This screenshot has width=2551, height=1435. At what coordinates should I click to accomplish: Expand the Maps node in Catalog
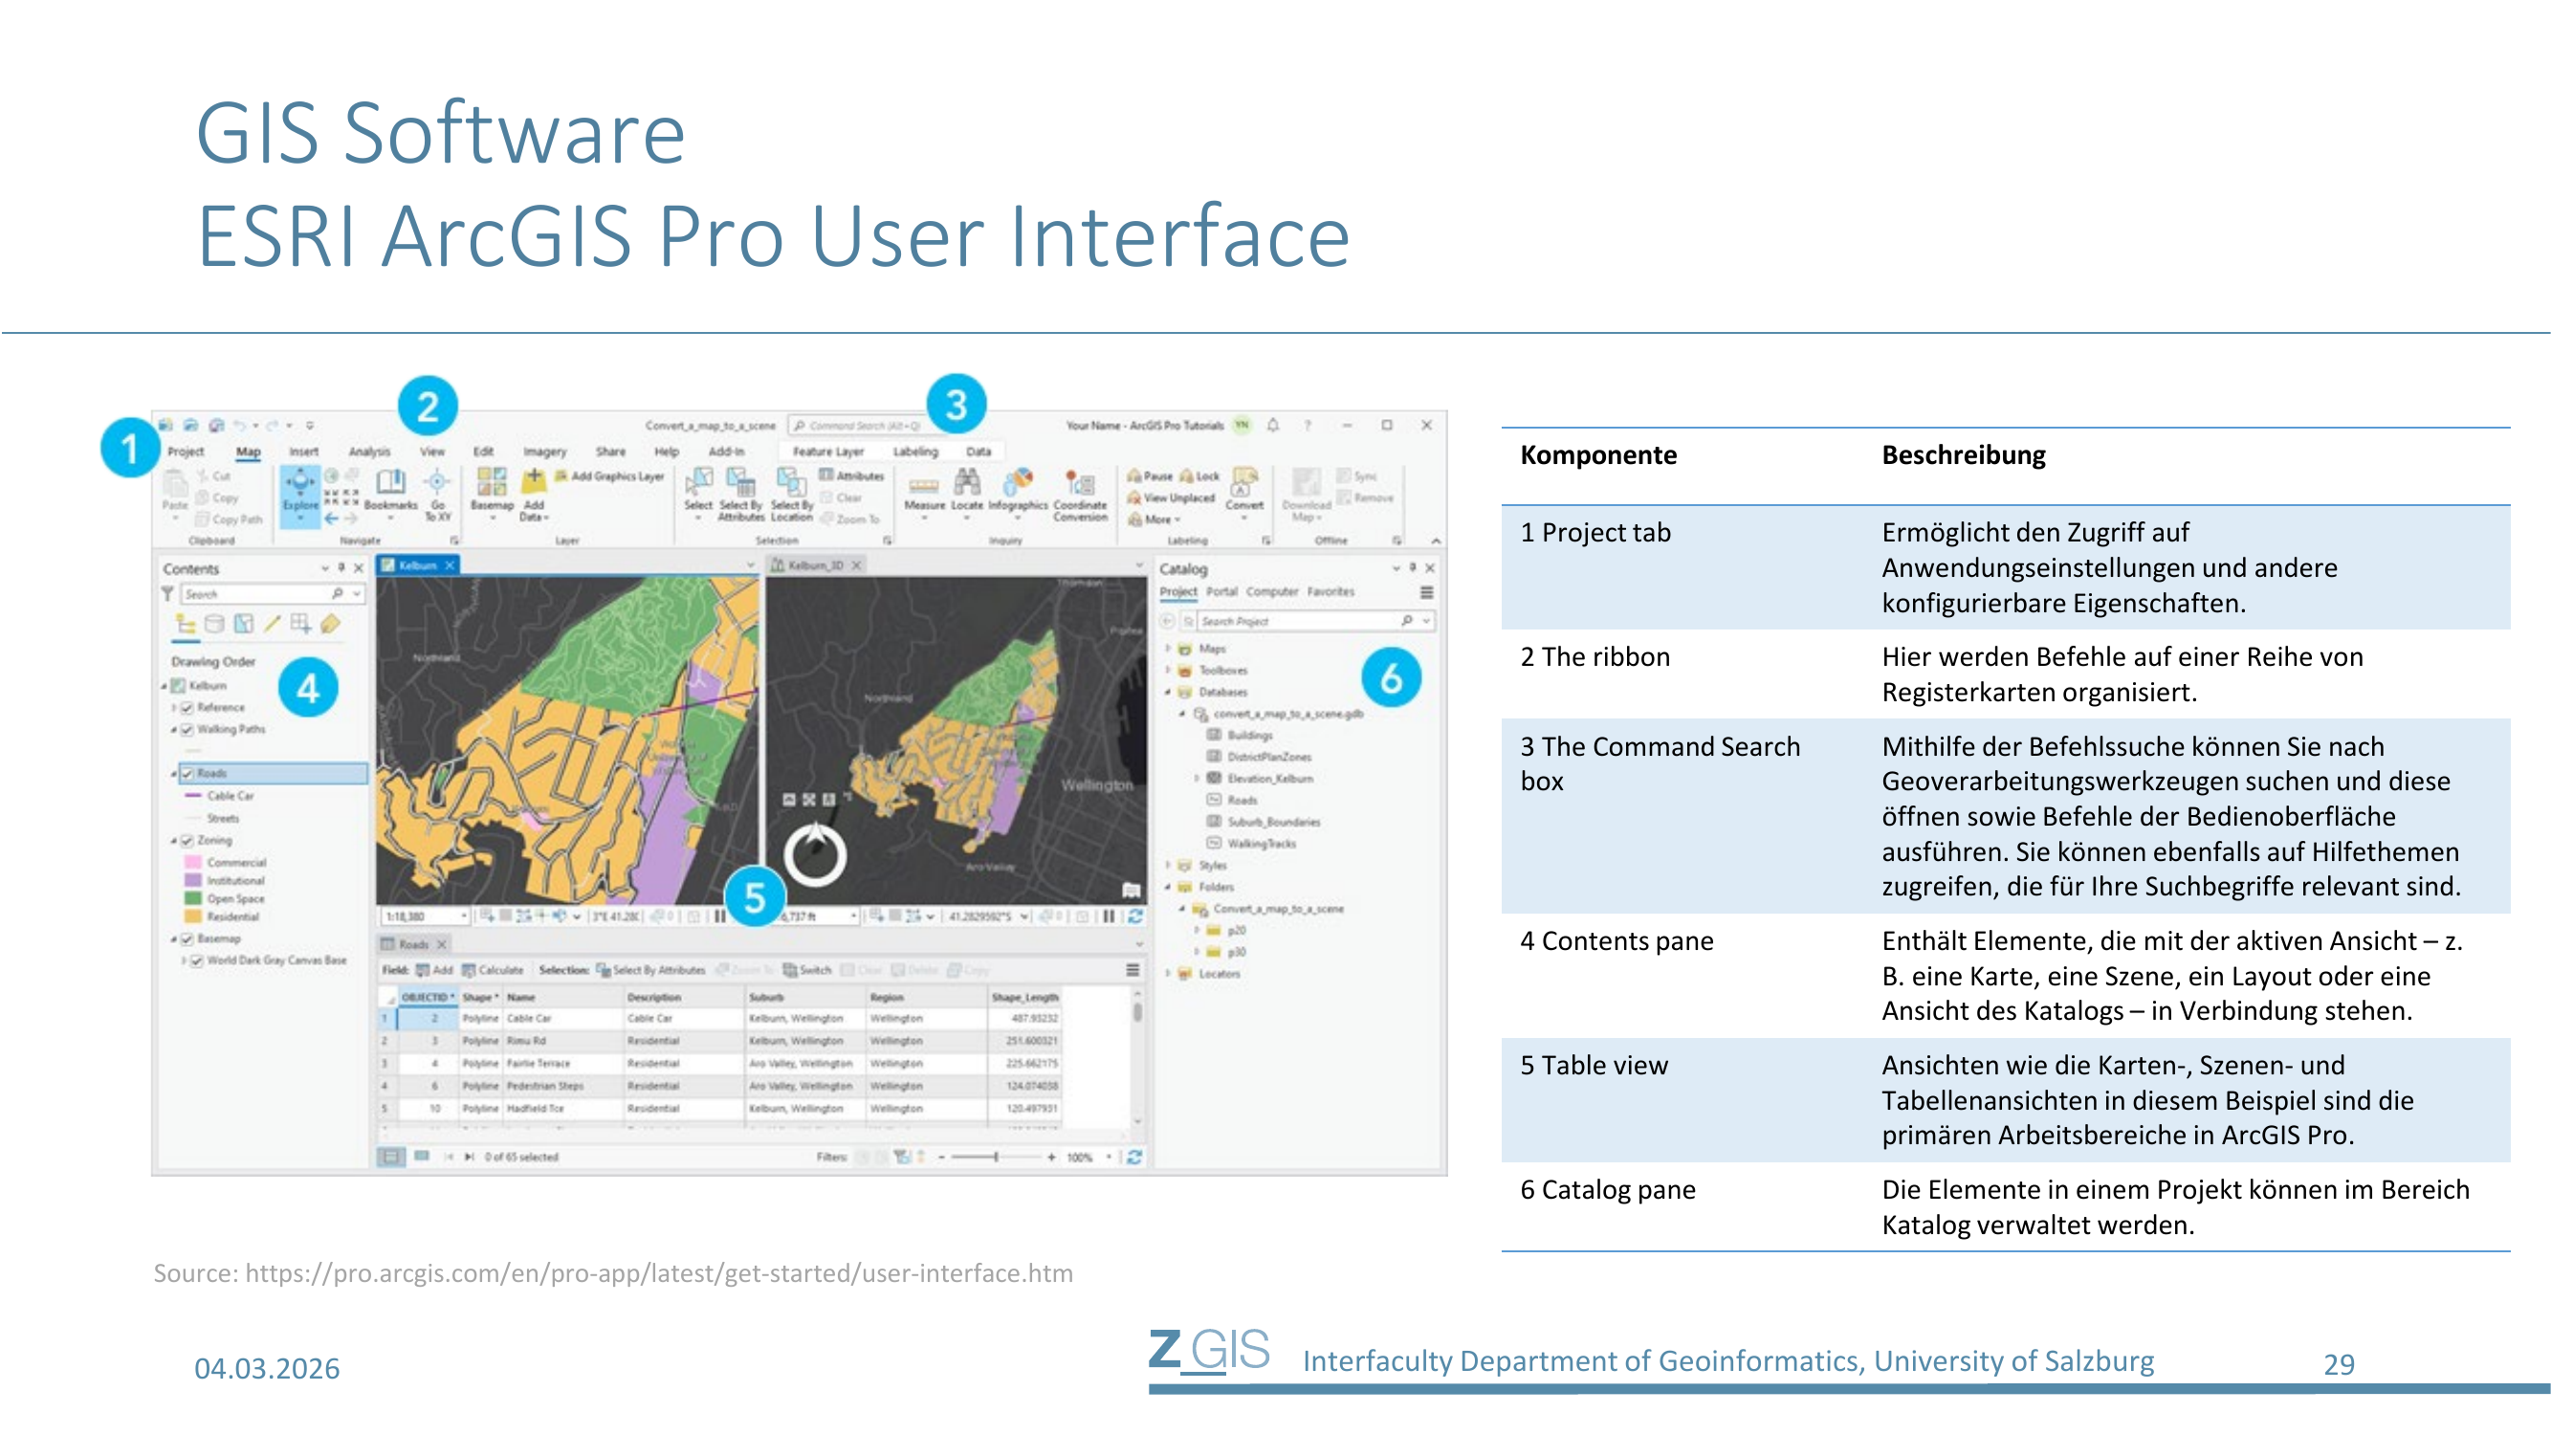tap(1169, 650)
